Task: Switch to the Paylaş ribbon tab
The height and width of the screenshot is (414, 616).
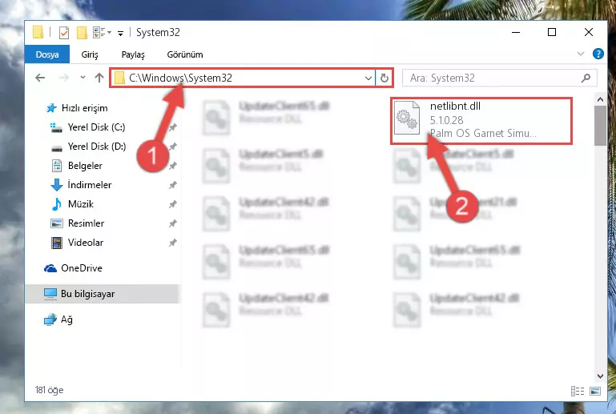Action: 133,54
